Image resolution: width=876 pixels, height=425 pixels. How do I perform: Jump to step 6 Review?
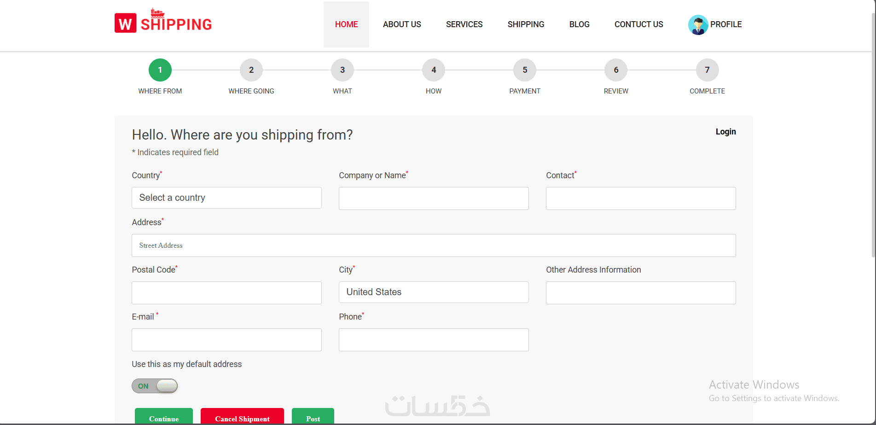coord(616,70)
